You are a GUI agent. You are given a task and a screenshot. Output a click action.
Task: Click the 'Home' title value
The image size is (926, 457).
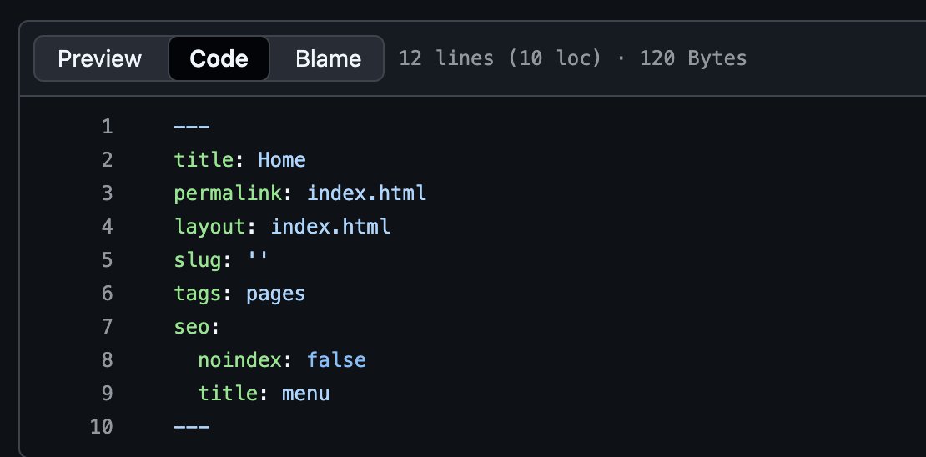point(282,160)
